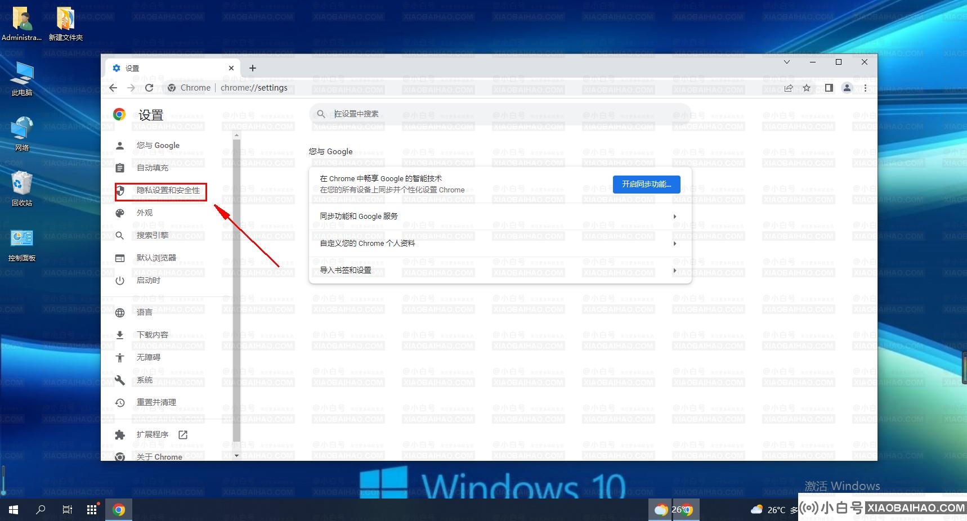Click the person icon beside 您与 Google
This screenshot has width=967, height=521.
coord(120,145)
